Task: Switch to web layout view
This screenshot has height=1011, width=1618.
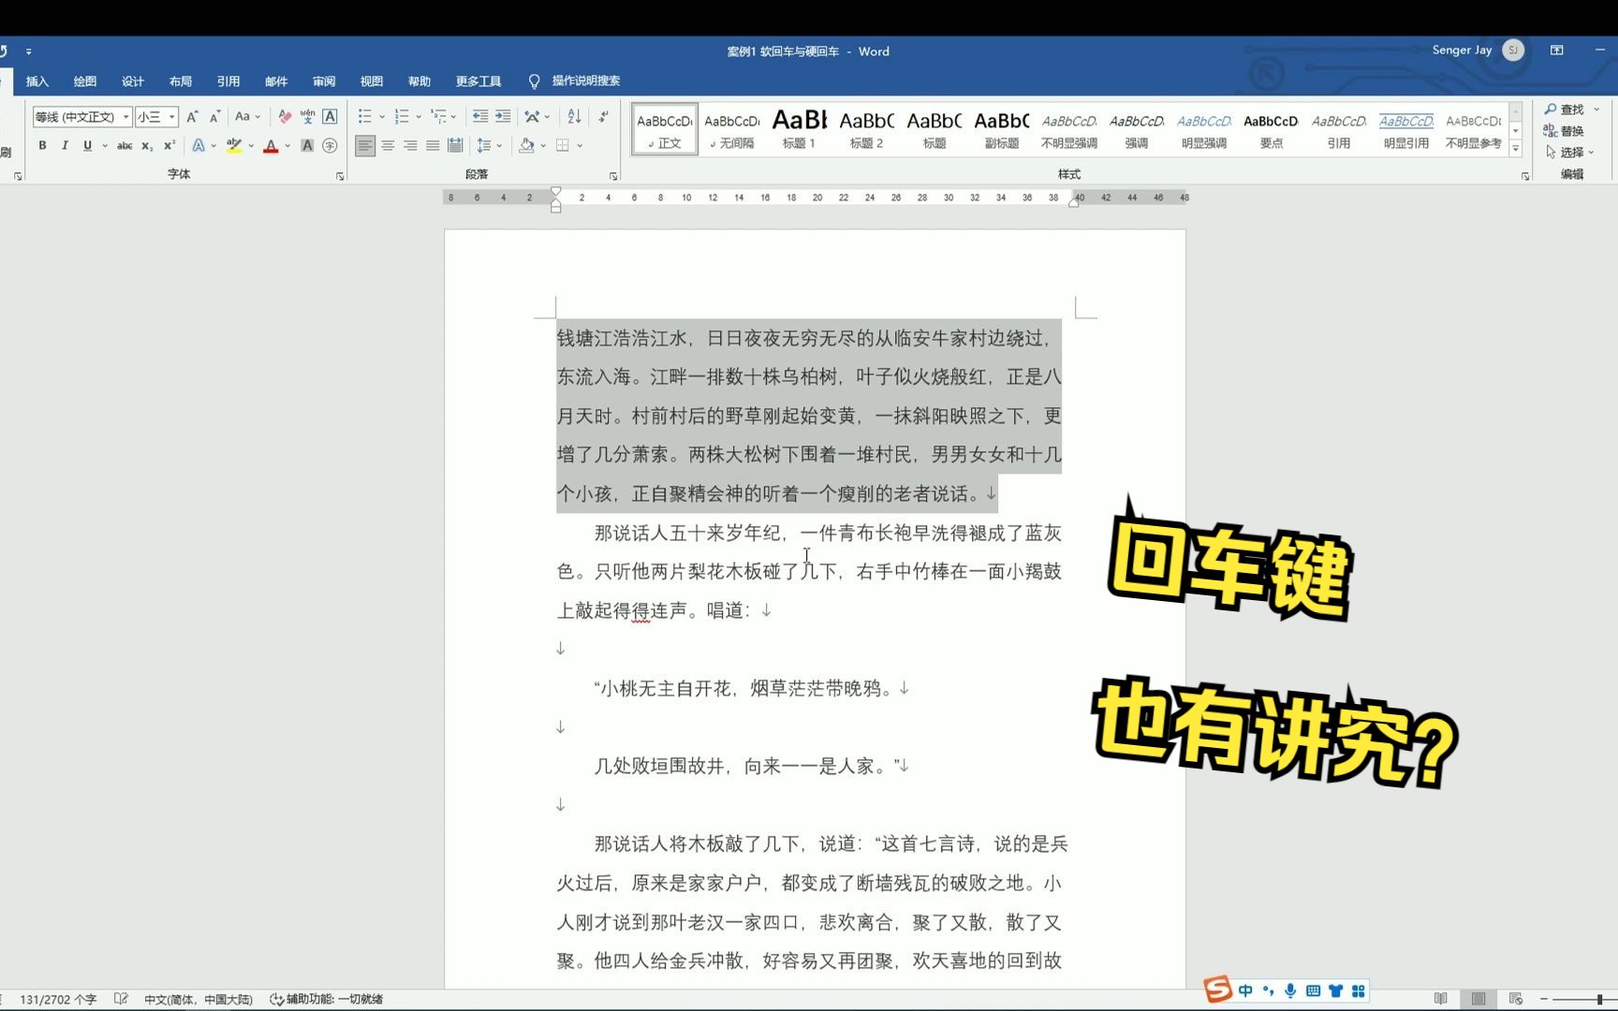Action: coord(1516,999)
